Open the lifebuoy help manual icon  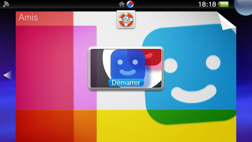pos(126,20)
